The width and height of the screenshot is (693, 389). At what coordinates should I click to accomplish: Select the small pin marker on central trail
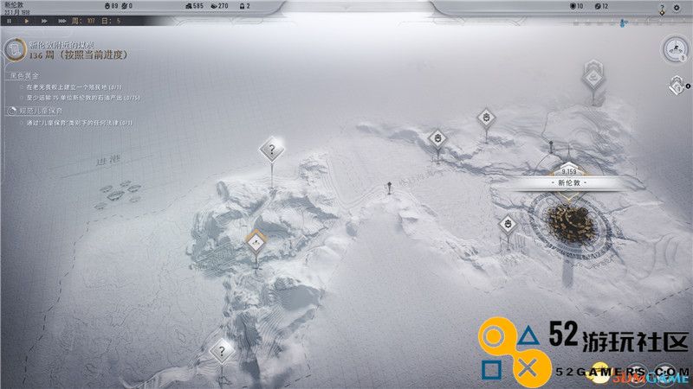pyautogui.click(x=389, y=188)
